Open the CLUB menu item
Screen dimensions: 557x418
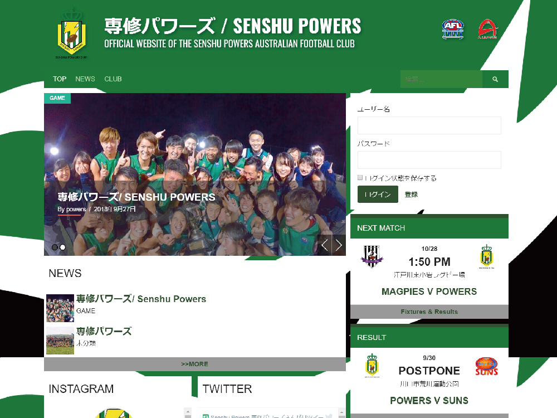pos(113,79)
